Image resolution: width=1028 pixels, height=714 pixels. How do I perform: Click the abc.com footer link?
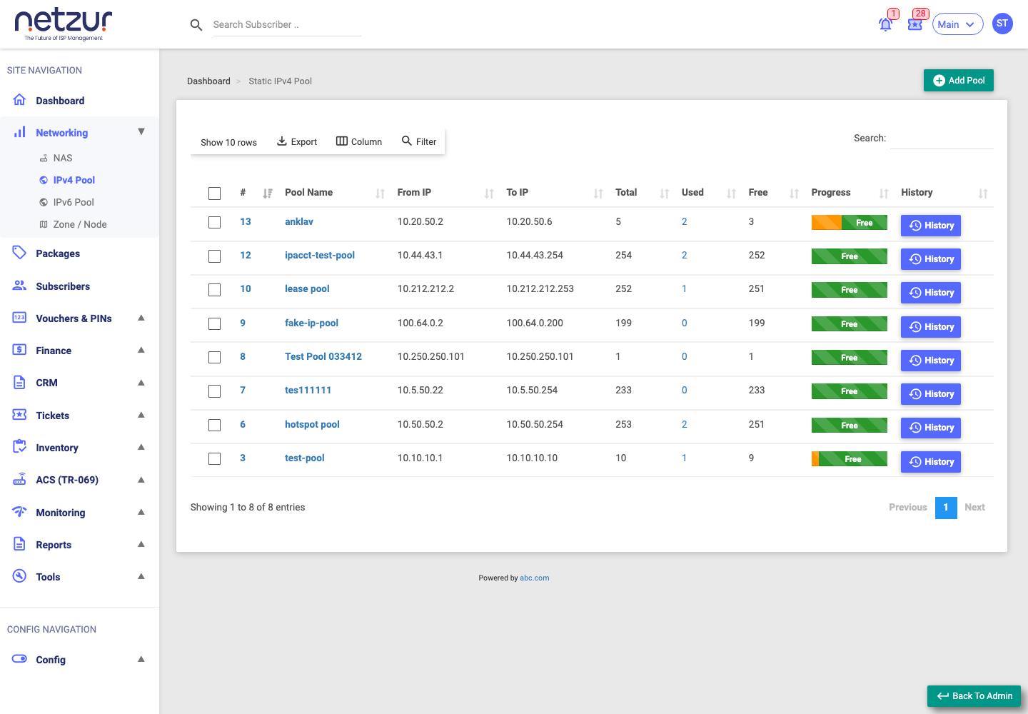click(534, 578)
